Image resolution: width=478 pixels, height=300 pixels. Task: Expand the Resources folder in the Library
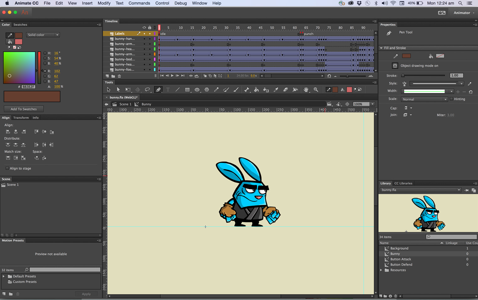[381, 270]
